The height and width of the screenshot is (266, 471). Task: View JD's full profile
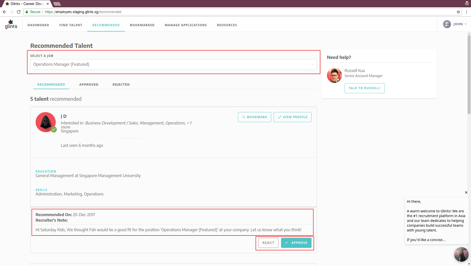click(292, 117)
